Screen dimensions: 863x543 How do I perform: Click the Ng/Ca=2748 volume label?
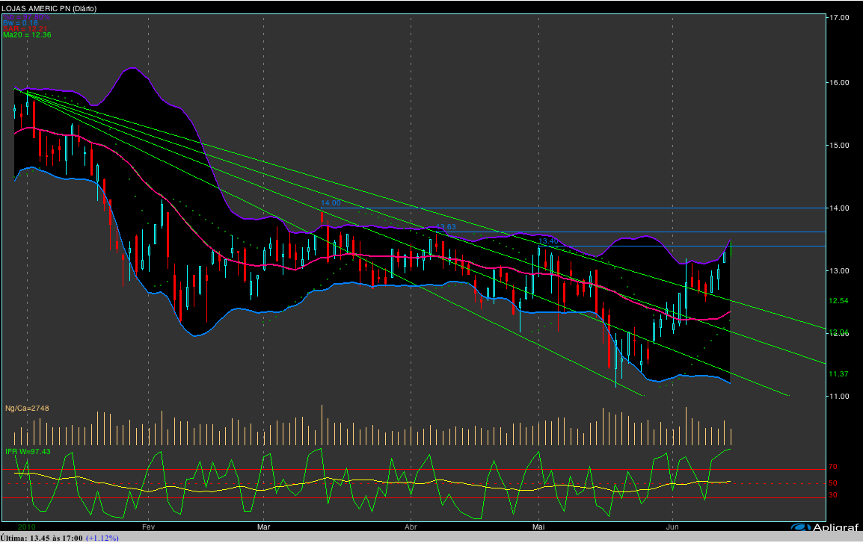point(27,409)
